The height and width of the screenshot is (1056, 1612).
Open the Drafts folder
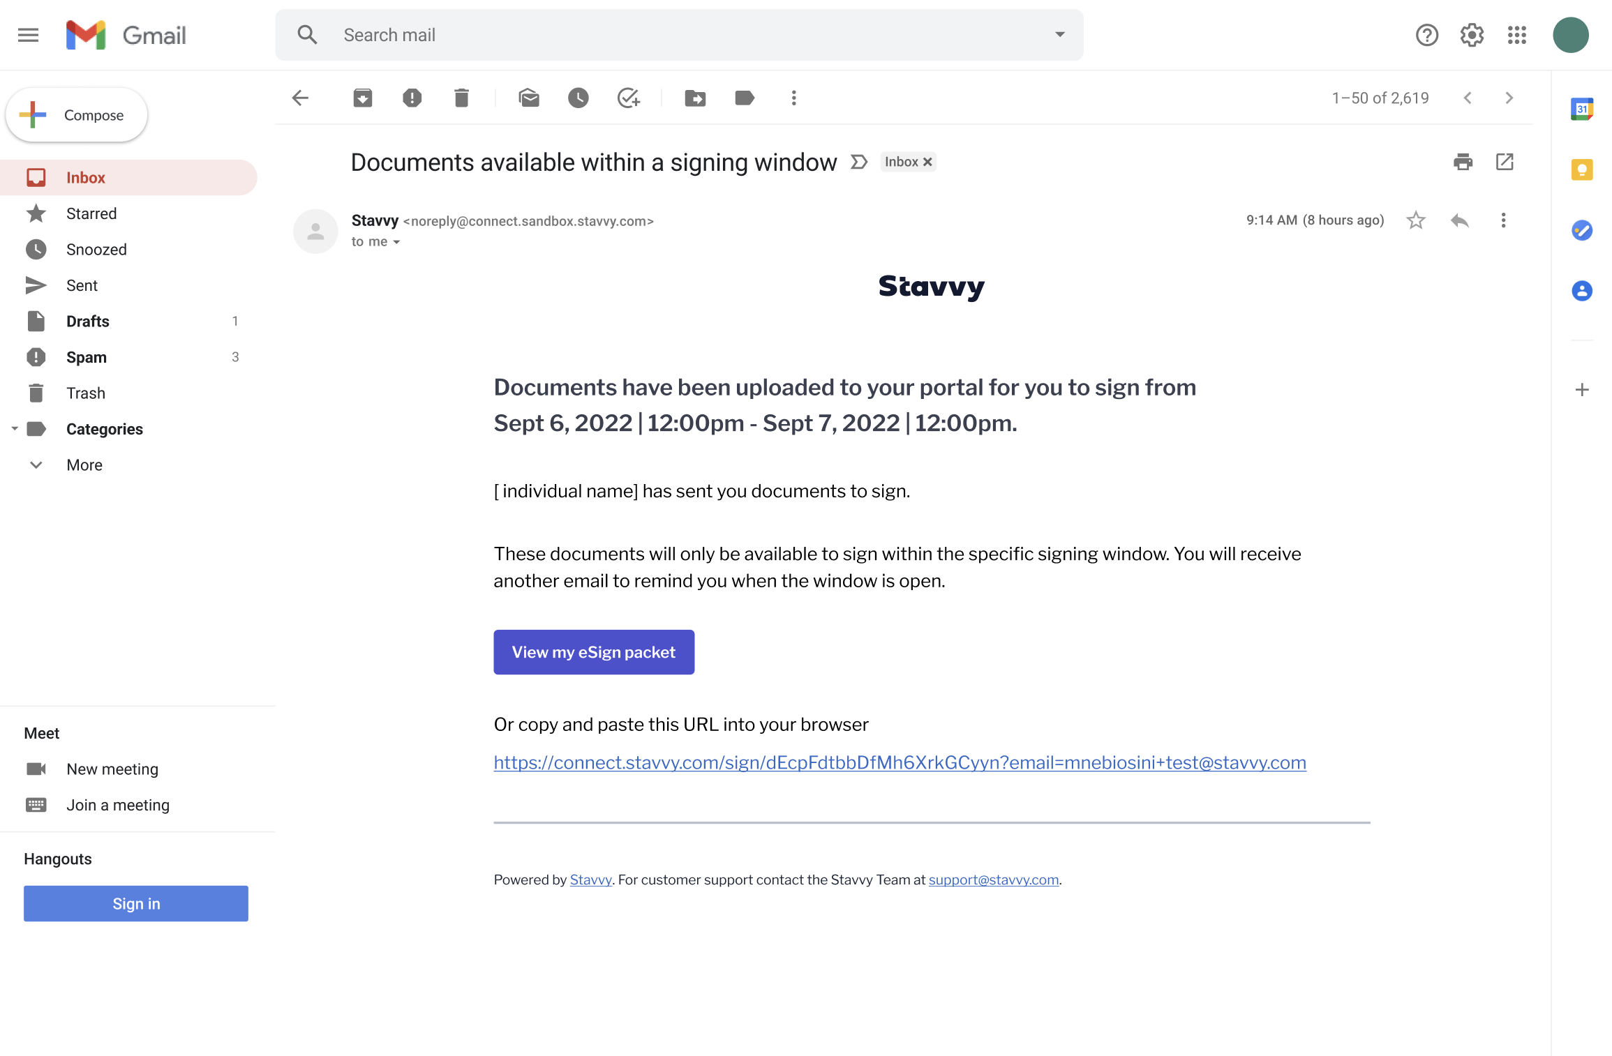click(88, 321)
